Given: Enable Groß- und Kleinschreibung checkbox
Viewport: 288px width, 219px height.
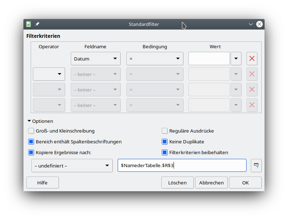Looking at the screenshot, I should 31,131.
